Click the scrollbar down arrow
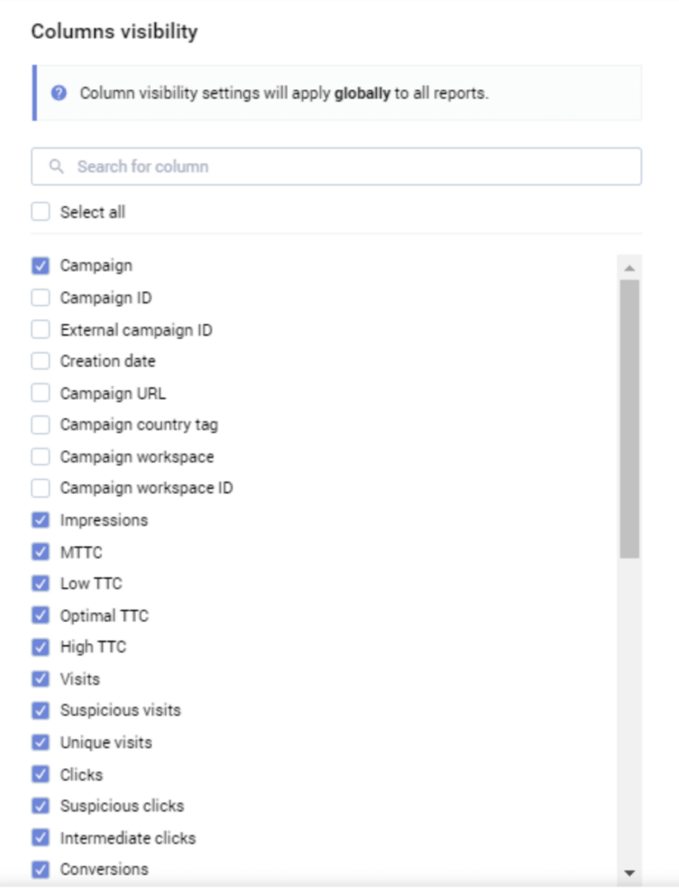This screenshot has height=894, width=679. click(x=629, y=872)
